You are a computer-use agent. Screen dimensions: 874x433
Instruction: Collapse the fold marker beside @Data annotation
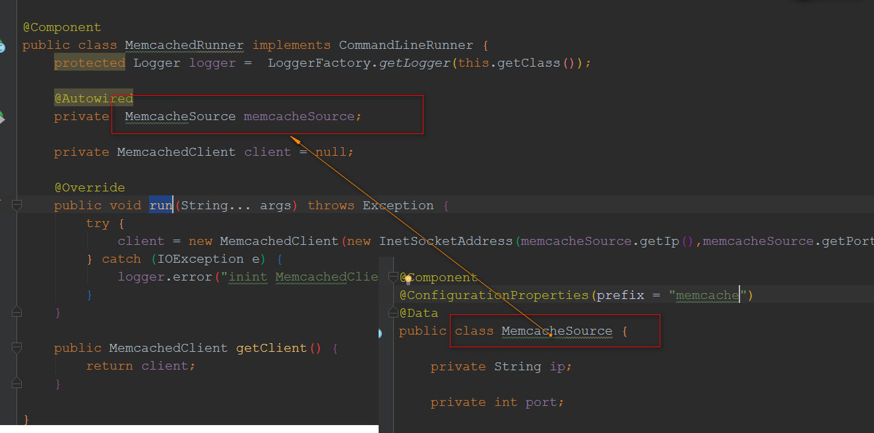point(392,313)
